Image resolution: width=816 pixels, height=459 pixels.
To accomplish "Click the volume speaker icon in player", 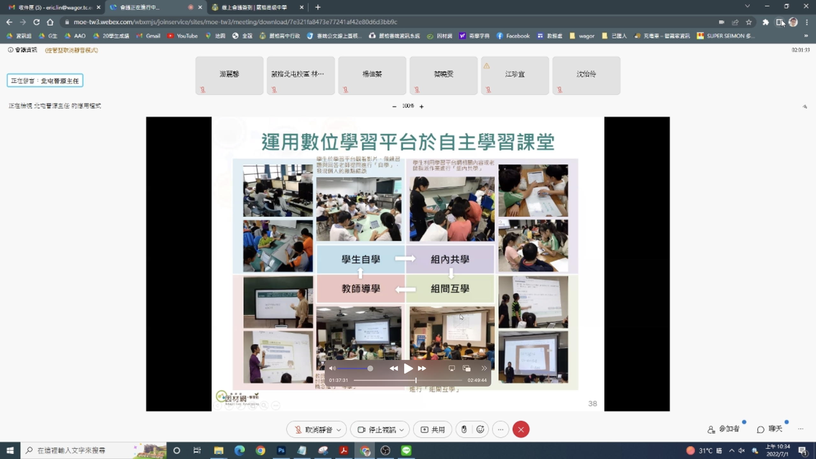I will [332, 368].
